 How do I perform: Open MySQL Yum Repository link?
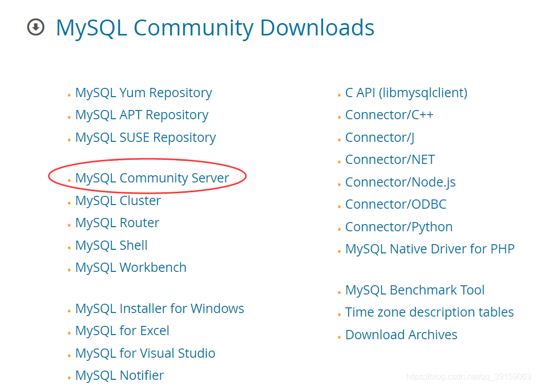click(x=144, y=93)
